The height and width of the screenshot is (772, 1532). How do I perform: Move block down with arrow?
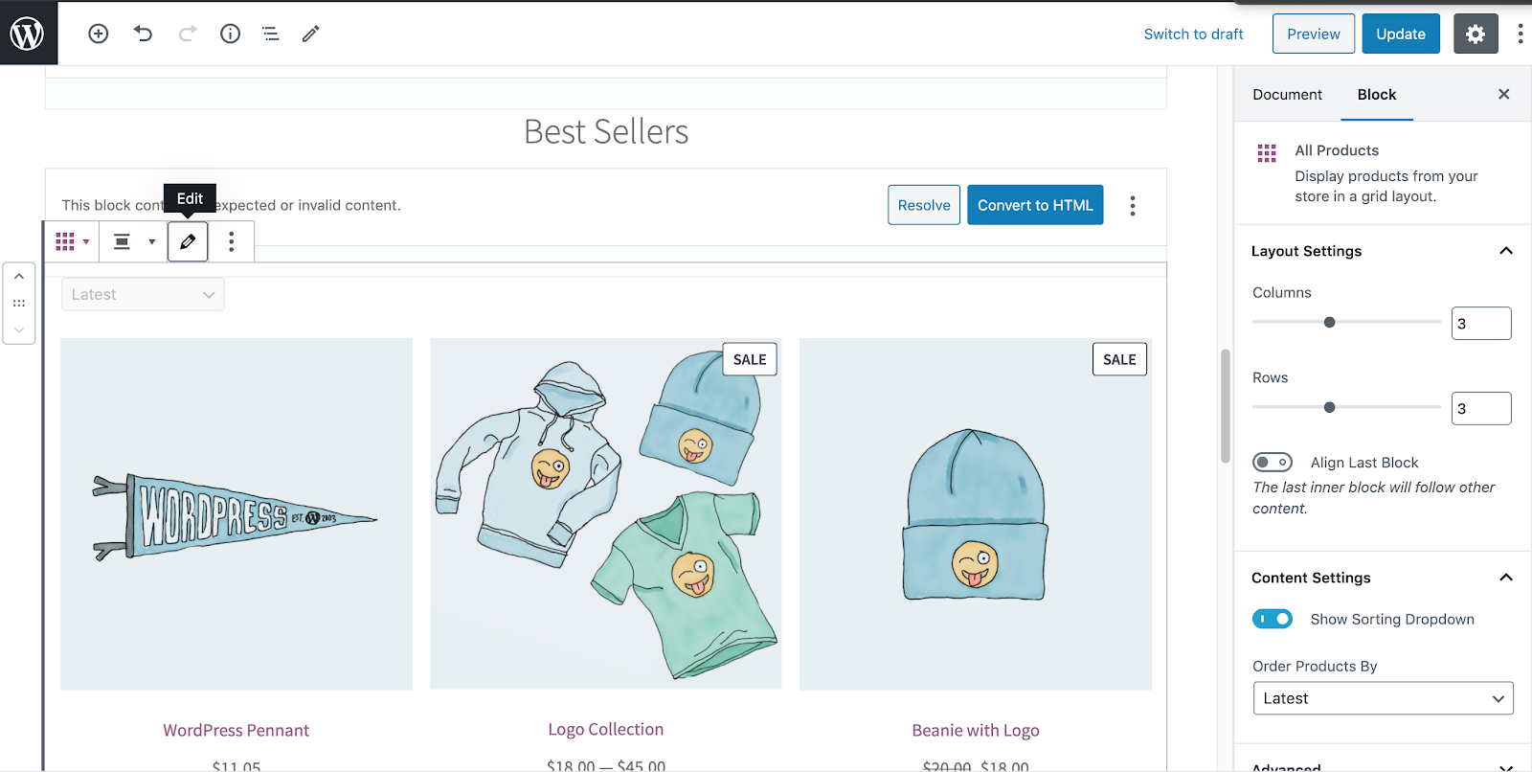click(x=19, y=329)
